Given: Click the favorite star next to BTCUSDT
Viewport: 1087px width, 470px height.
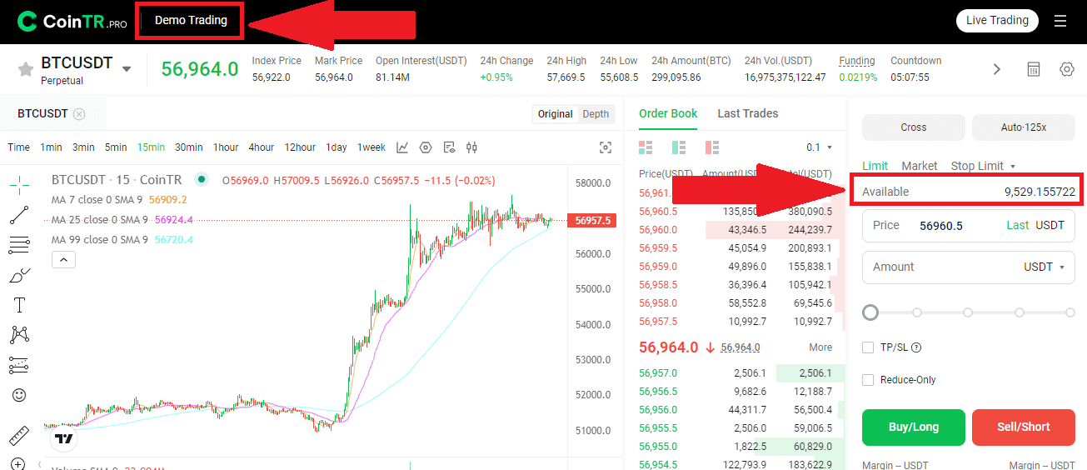Looking at the screenshot, I should tap(26, 69).
